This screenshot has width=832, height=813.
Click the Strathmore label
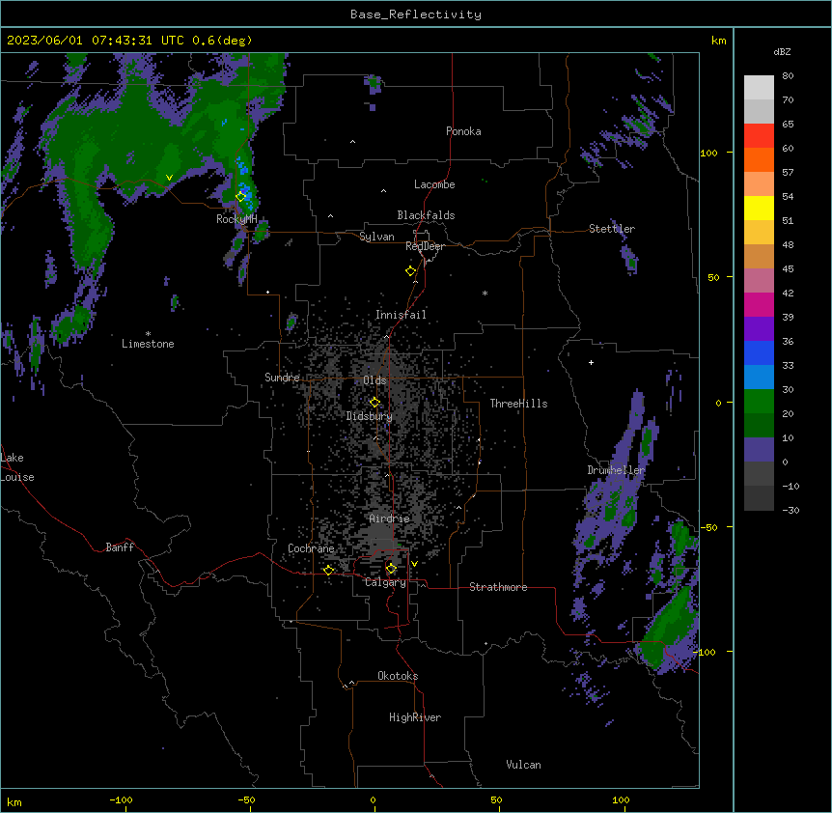[498, 587]
